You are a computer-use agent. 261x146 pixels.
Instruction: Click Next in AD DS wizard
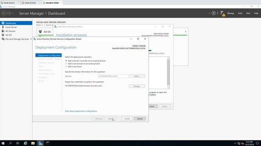[111, 118]
